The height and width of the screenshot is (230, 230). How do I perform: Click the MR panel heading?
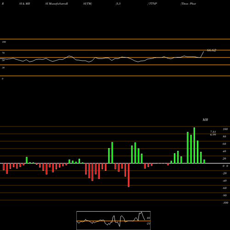205,120
